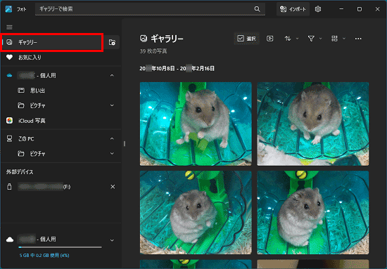Remove external device F: with X
This screenshot has width=387, height=269.
(113, 187)
